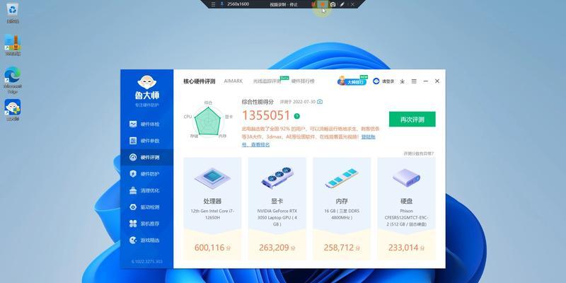Open the hamburger main menu in 鲁大师 title bar

(x=414, y=81)
